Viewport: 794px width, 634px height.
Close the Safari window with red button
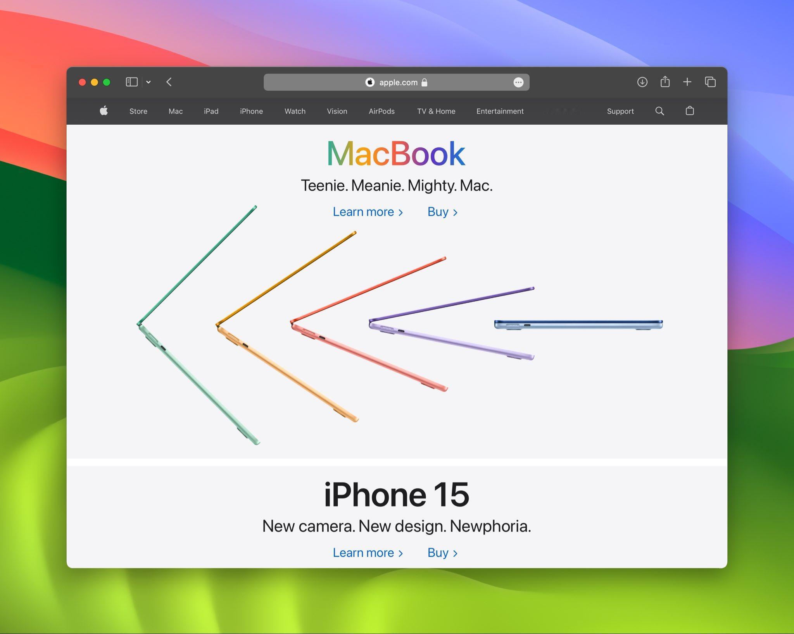82,82
